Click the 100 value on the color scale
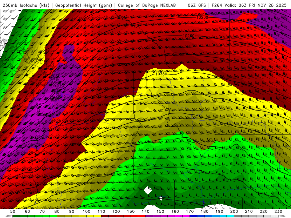 tap(87, 211)
